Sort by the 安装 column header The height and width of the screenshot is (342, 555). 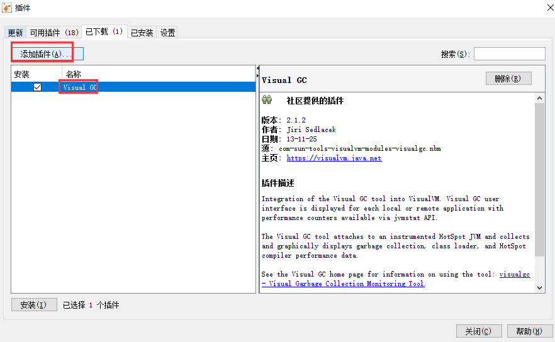click(36, 74)
